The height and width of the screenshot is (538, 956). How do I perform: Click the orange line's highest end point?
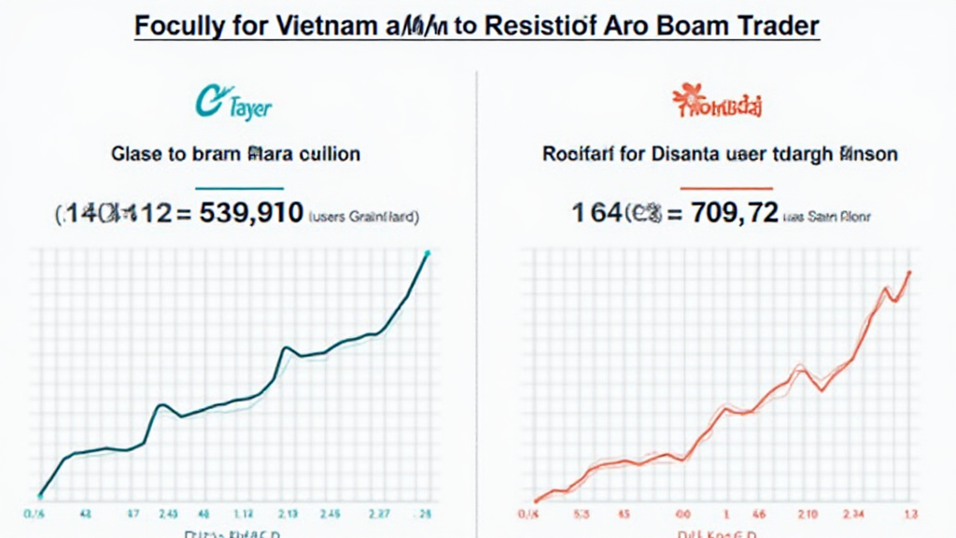point(909,273)
